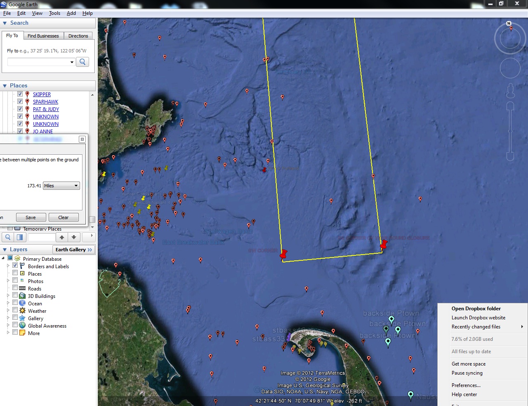528x406 pixels.
Task: Click the move down arrow in Places toolbar
Action: click(x=74, y=237)
